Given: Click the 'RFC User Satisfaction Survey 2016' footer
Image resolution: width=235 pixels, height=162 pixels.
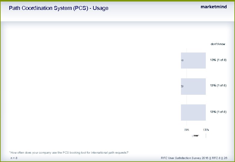Looking at the screenshot, I should point(185,158).
